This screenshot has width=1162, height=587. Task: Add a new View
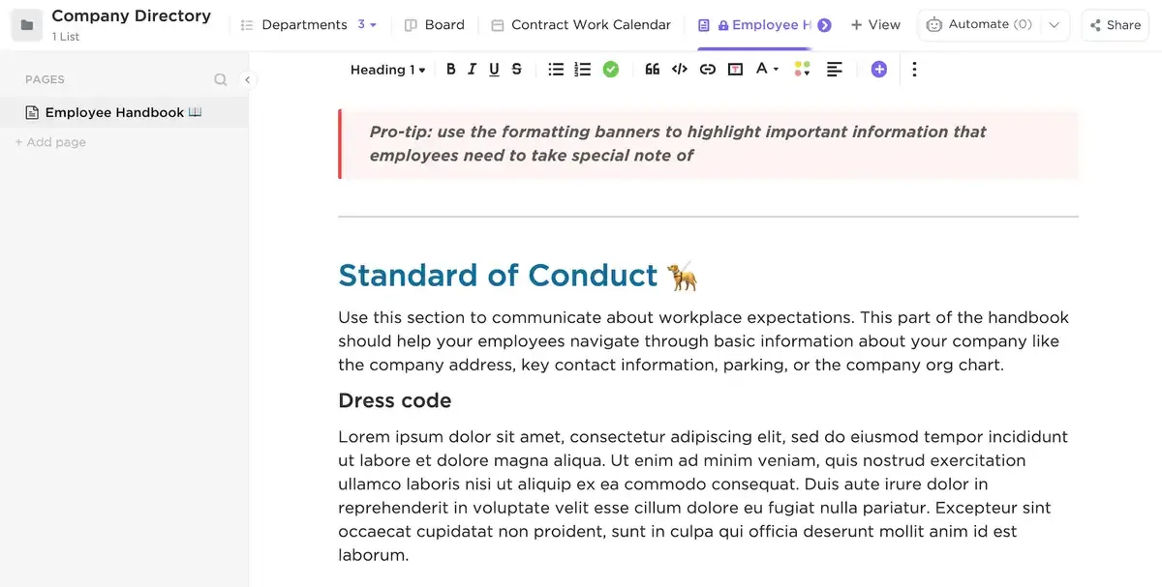[875, 25]
